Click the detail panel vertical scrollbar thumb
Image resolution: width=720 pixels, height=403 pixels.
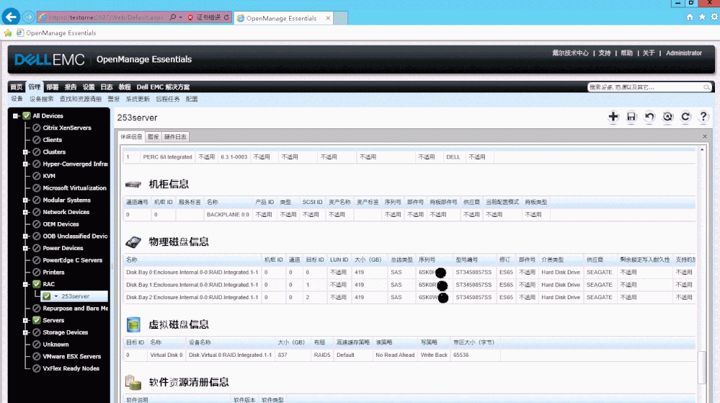point(701,367)
